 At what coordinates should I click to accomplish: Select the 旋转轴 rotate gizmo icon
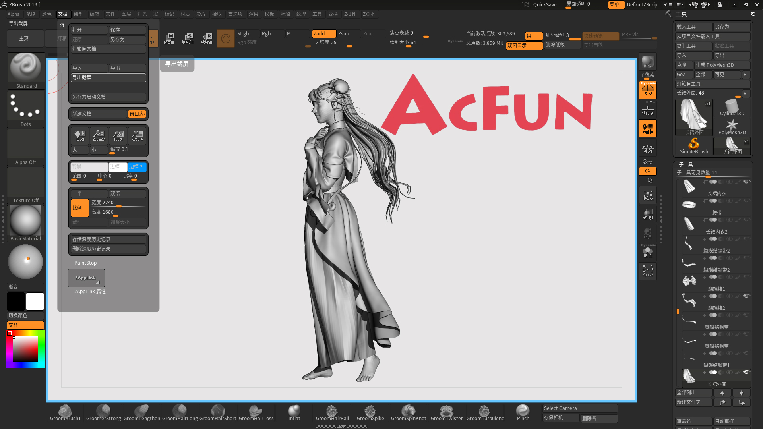click(x=207, y=39)
